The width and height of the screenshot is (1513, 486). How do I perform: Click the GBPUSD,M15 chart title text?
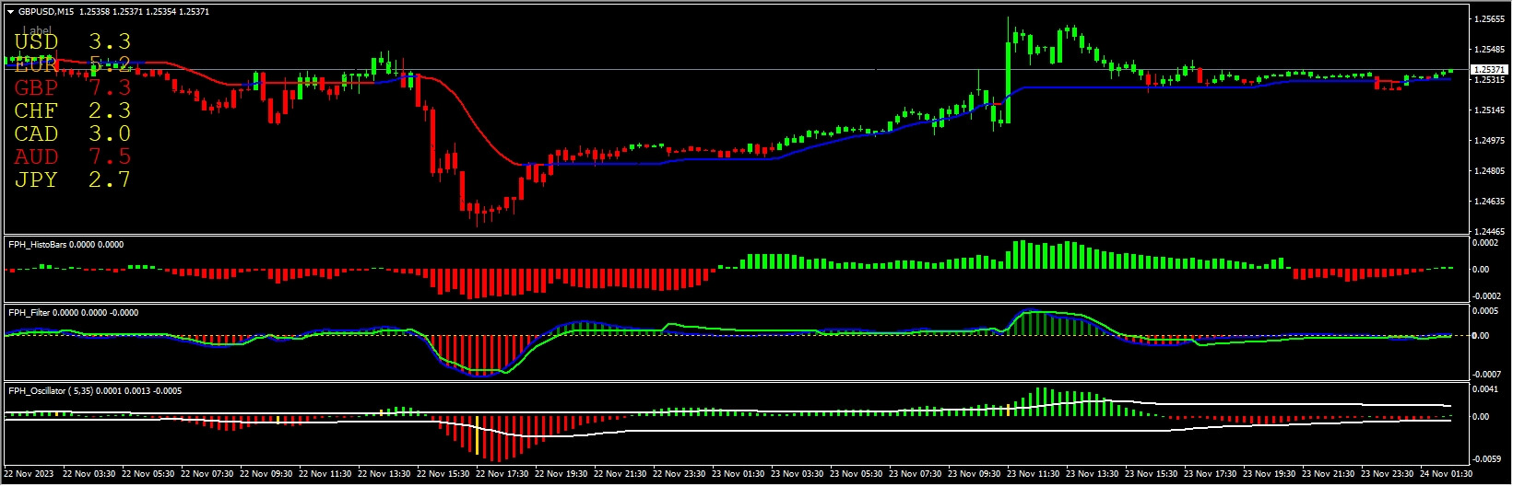(47, 12)
